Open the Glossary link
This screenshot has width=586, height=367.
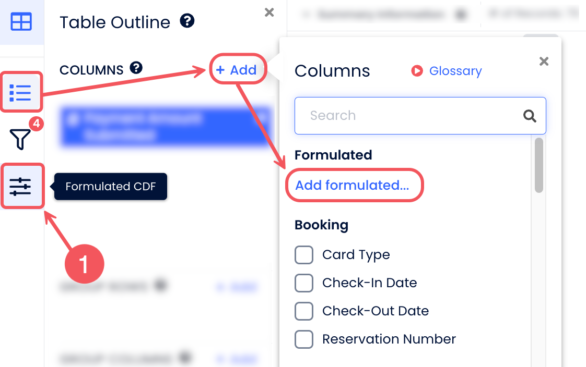click(455, 71)
